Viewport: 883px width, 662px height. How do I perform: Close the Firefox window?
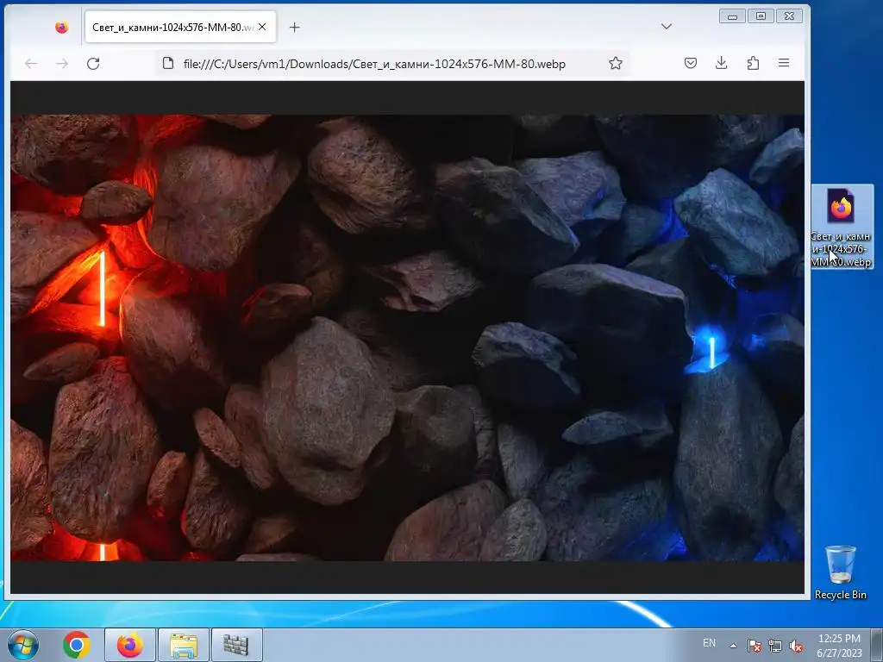tap(790, 16)
